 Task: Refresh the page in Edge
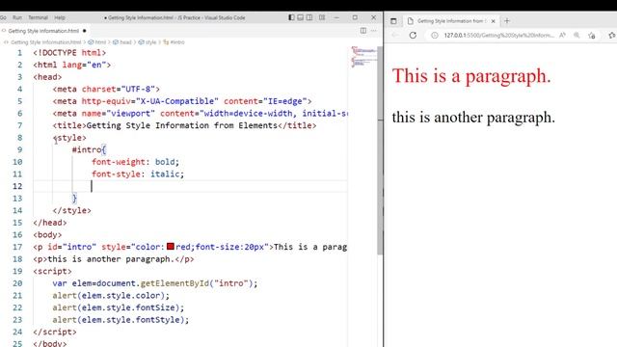[413, 35]
